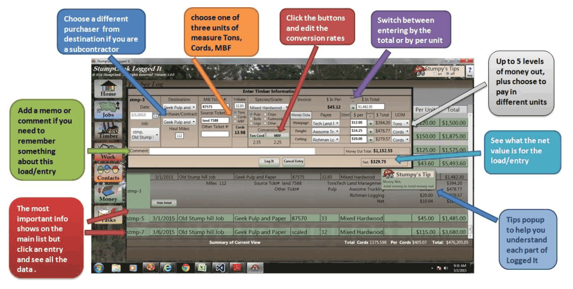This screenshot has width=573, height=289.
Task: Open the Money Out dropdown
Action: coord(301,115)
